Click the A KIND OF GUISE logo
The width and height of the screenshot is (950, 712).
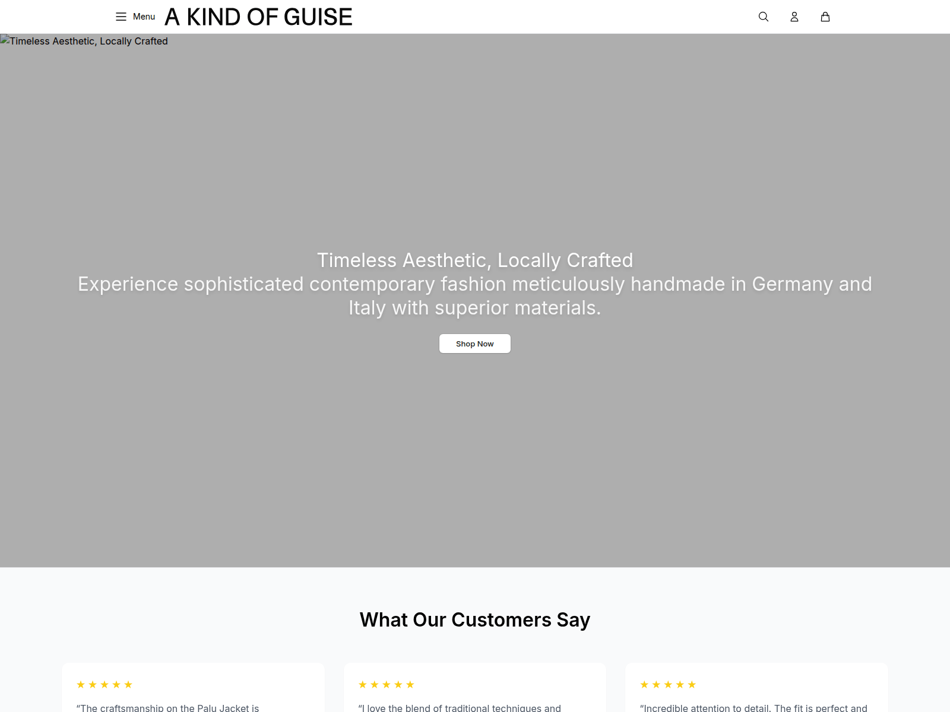258,17
